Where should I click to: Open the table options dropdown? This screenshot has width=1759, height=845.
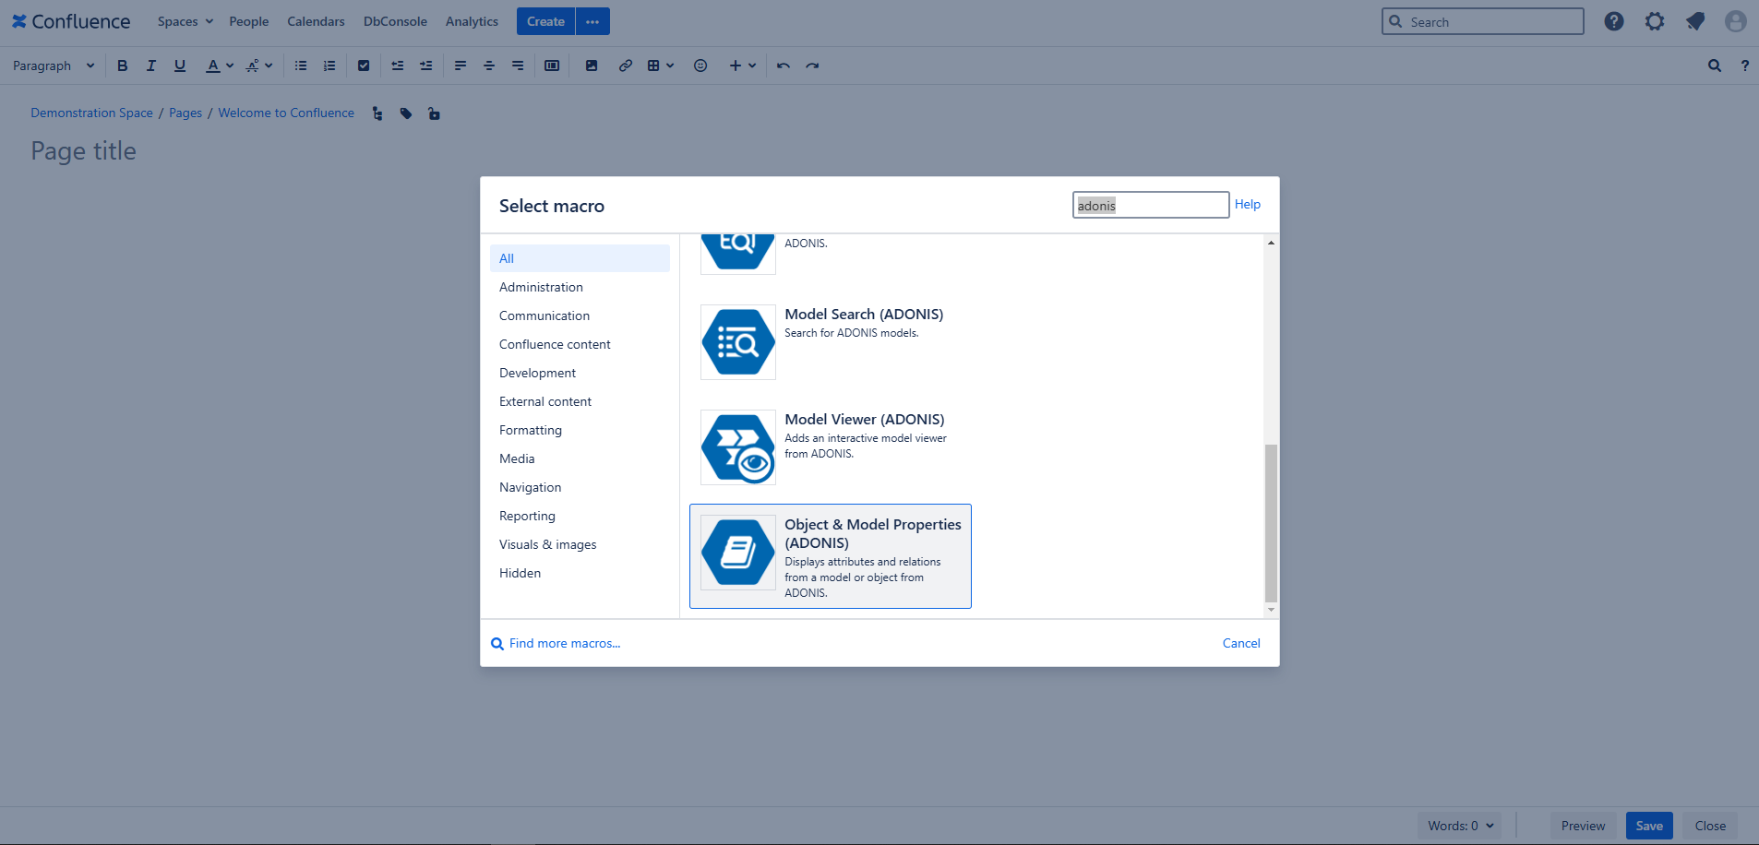[659, 65]
